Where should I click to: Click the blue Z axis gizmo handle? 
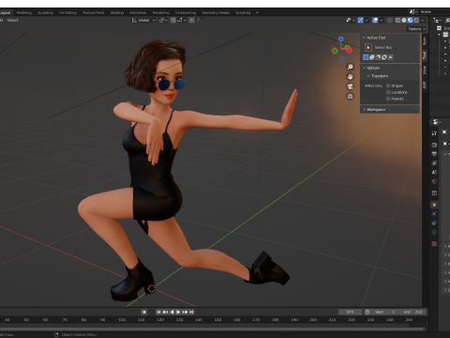point(341,38)
